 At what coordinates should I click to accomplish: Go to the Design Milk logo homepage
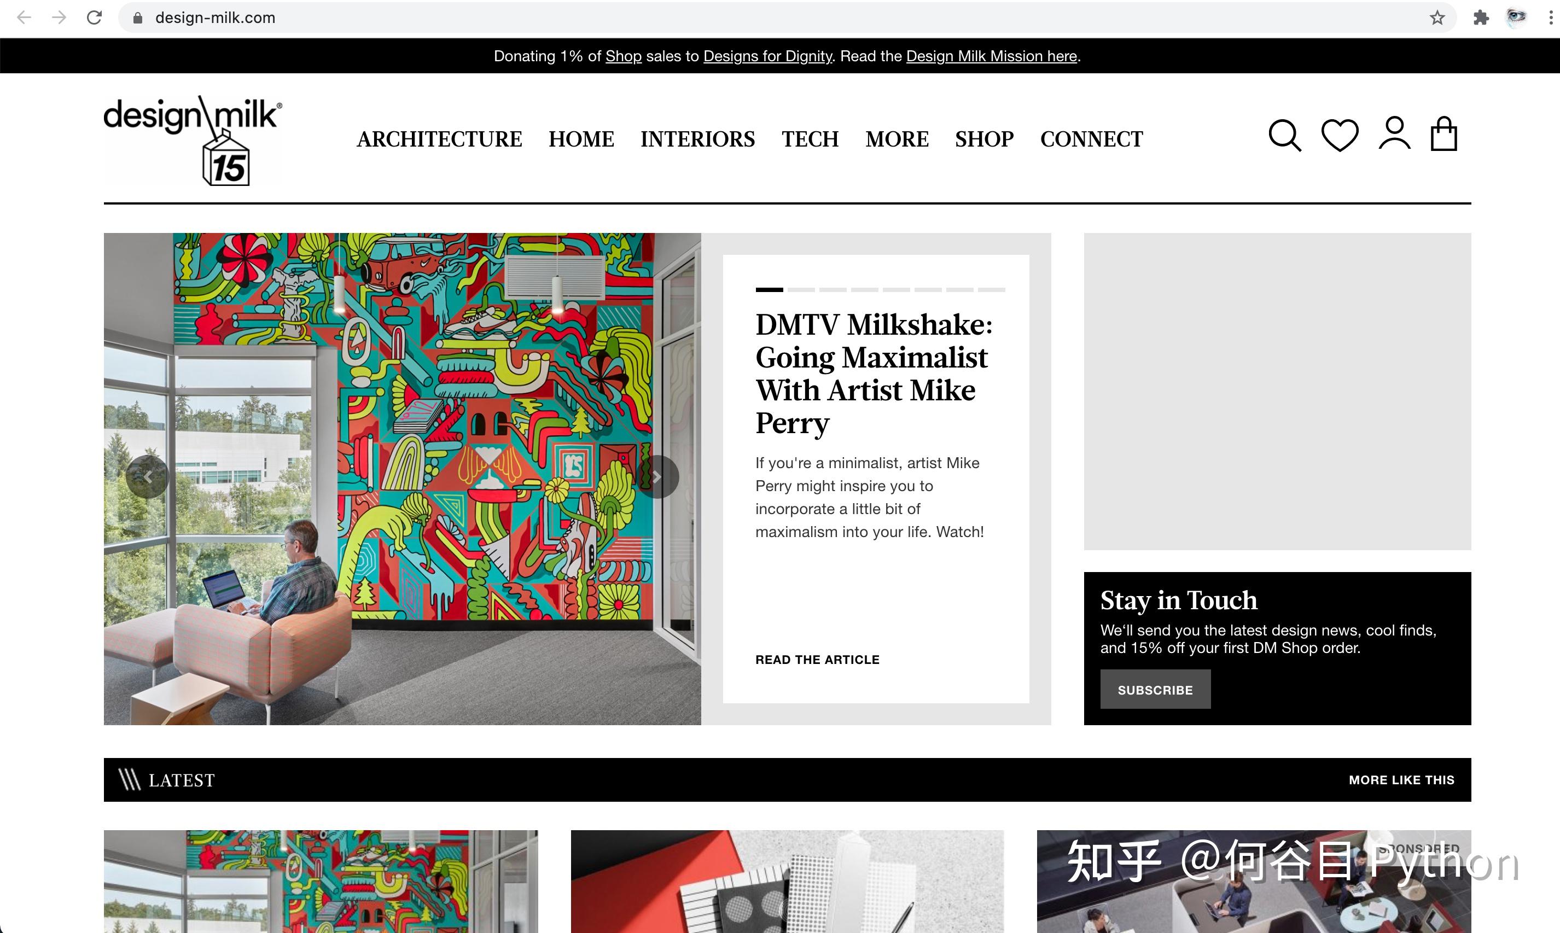point(193,140)
